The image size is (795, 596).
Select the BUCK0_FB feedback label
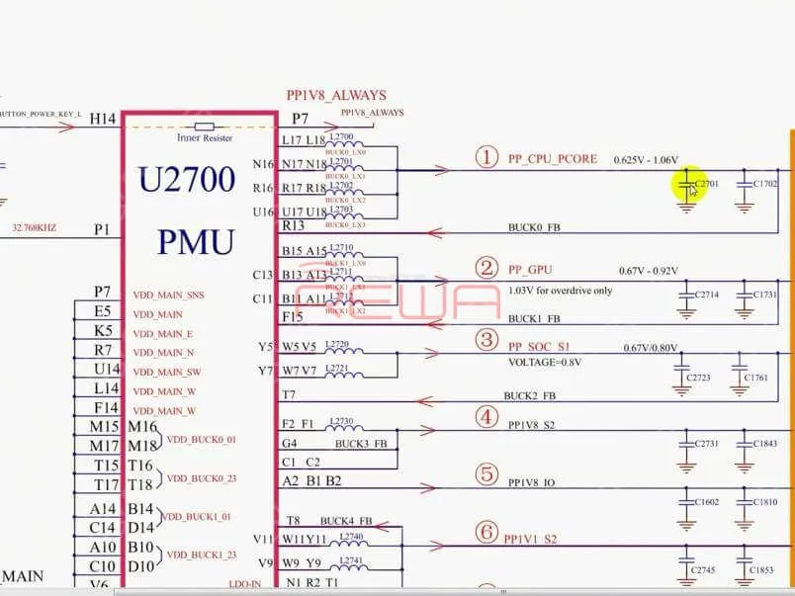tap(534, 227)
